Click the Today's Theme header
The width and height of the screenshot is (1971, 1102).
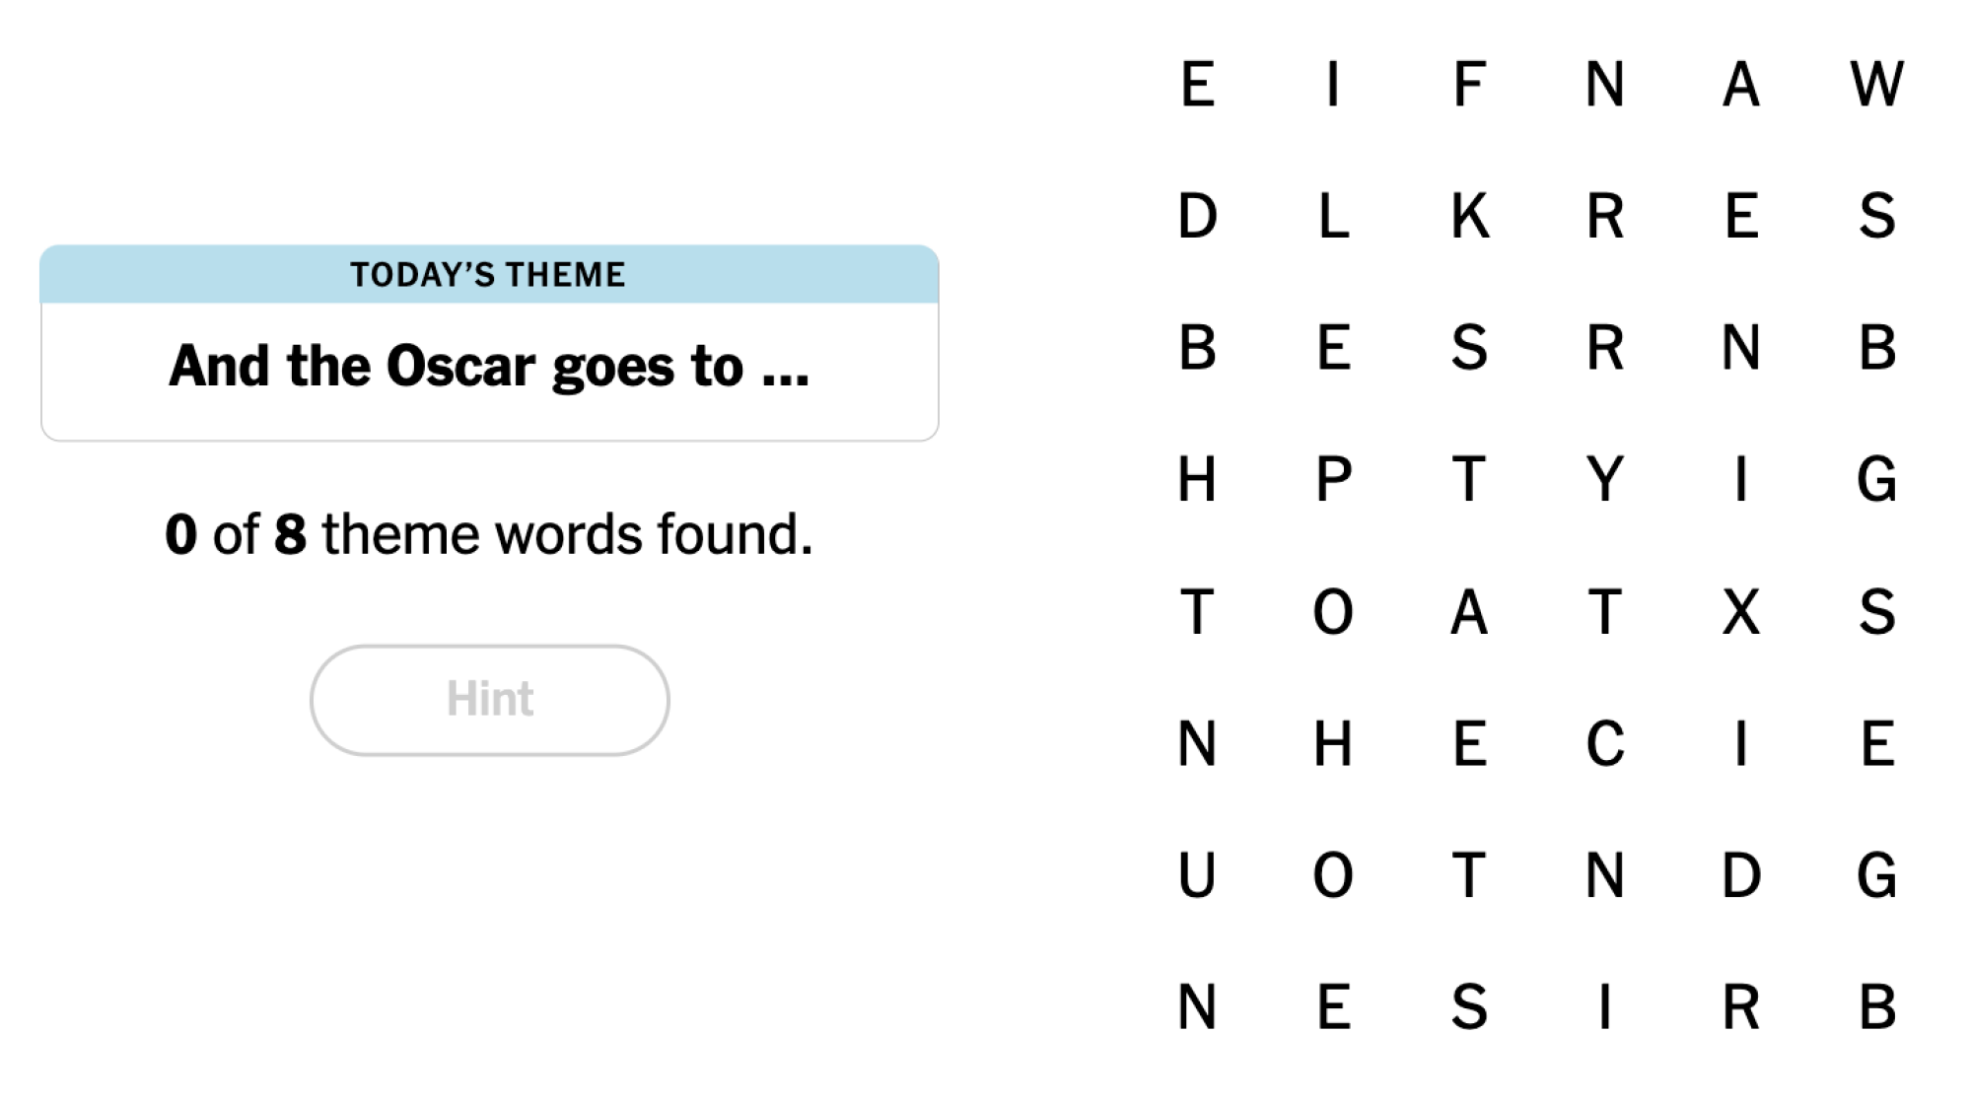pos(489,274)
